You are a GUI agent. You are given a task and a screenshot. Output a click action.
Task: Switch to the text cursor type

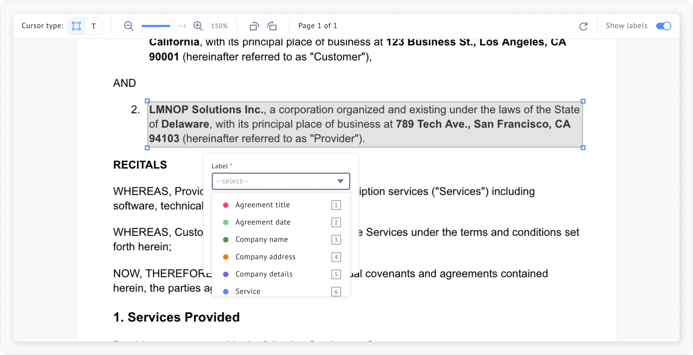point(94,26)
